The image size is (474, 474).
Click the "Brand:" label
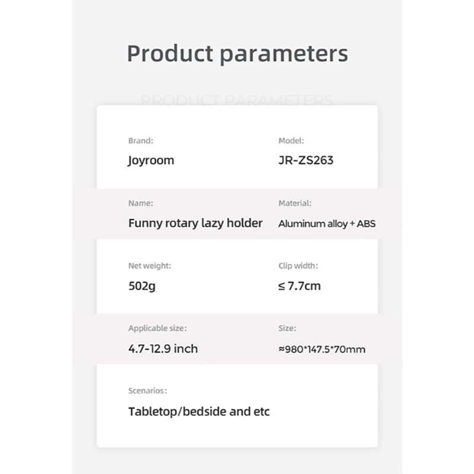(x=140, y=141)
